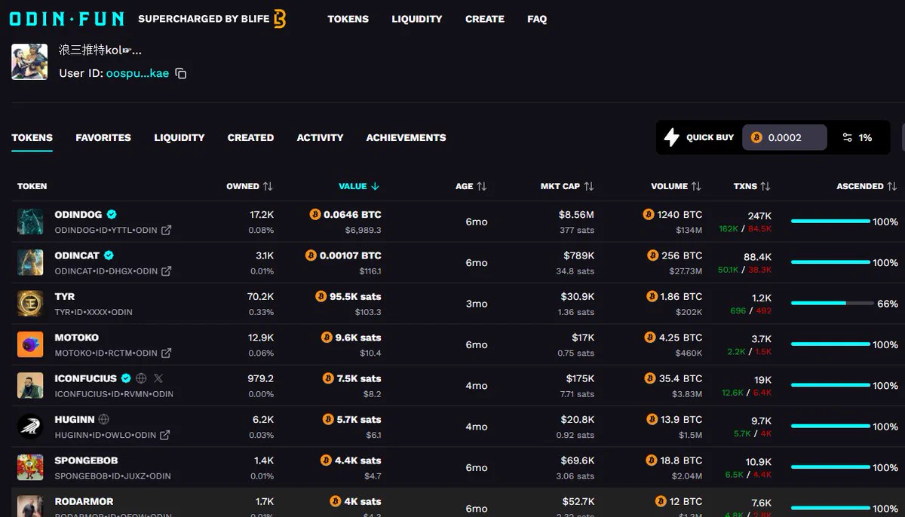Sort table by TXNS column
Image resolution: width=905 pixels, height=517 pixels.
[x=752, y=186]
